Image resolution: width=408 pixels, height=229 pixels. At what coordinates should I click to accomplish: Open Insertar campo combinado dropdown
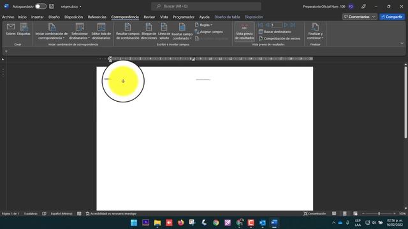[182, 31]
